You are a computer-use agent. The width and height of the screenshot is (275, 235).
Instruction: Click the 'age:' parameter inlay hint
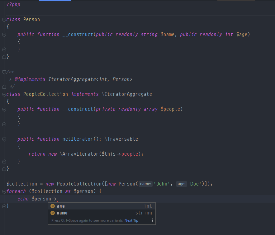point(182,184)
